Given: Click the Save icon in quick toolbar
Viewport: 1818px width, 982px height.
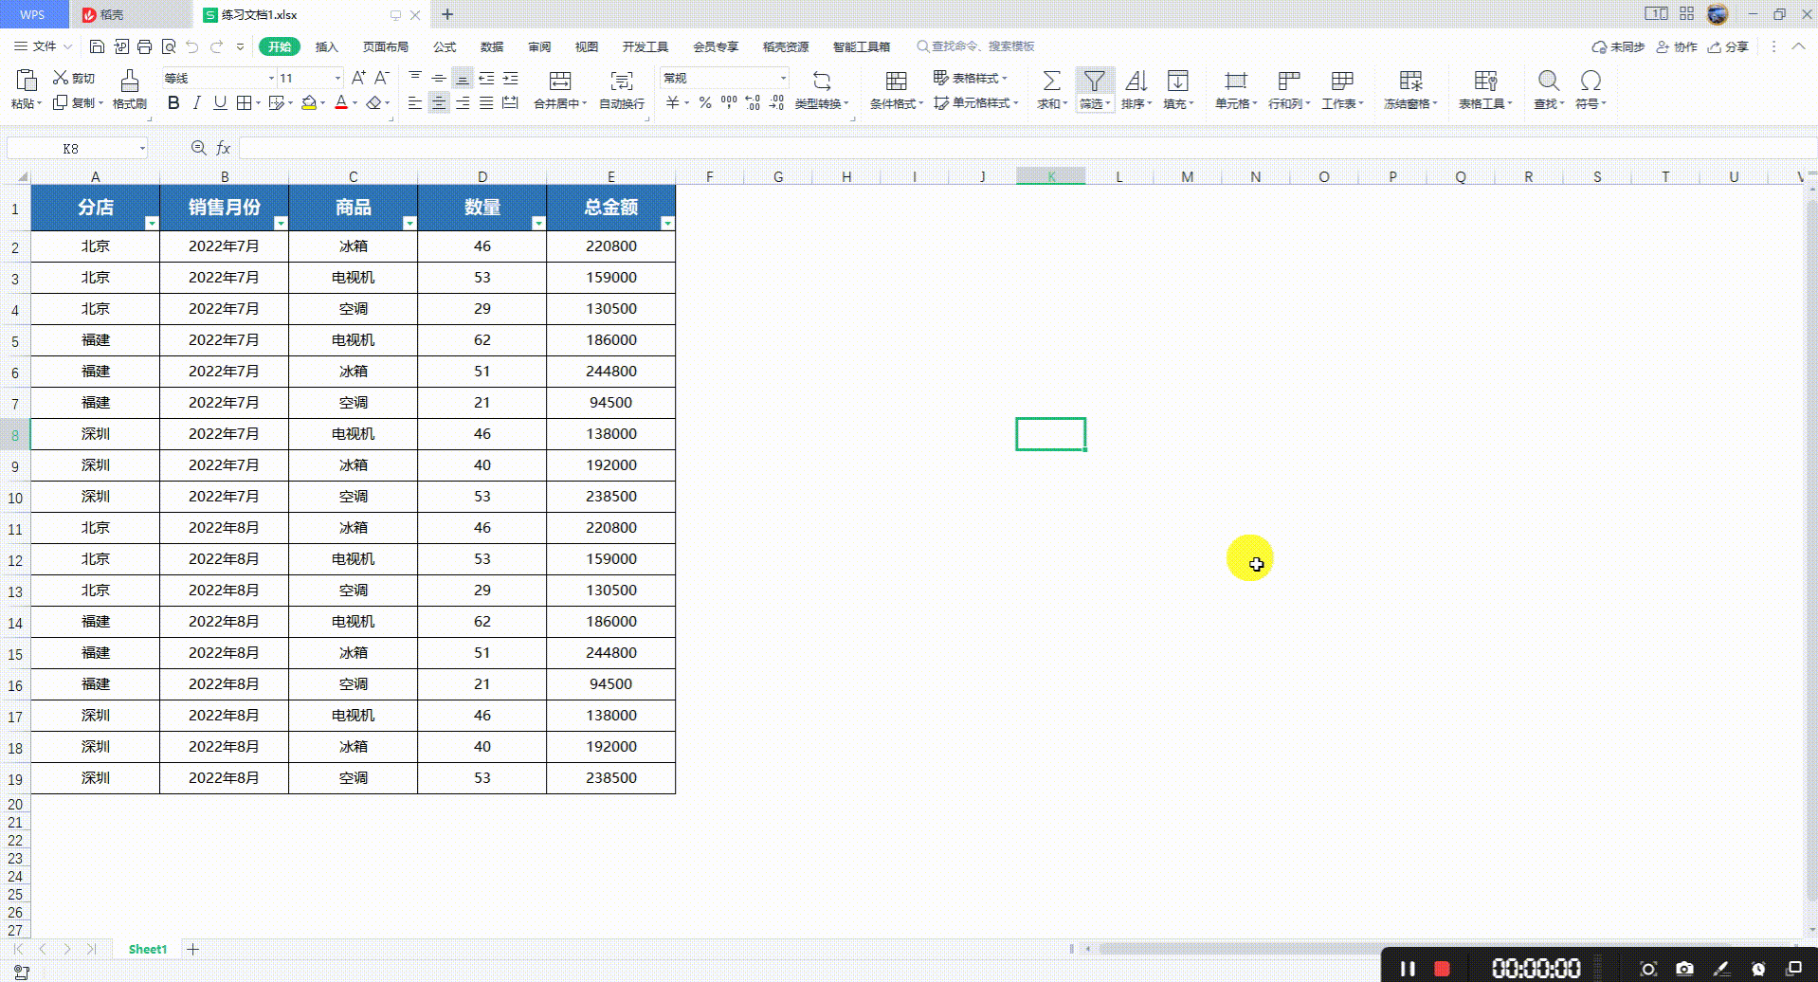Looking at the screenshot, I should 97,46.
